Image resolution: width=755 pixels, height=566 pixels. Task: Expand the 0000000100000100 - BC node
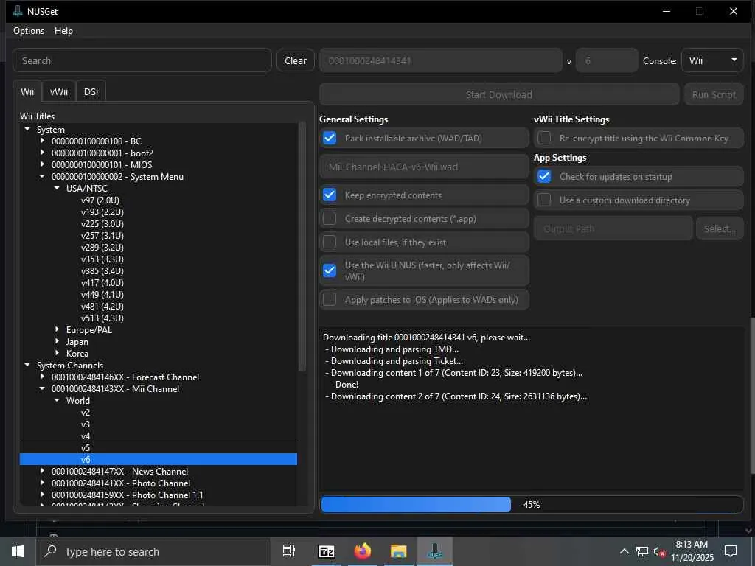(x=42, y=141)
